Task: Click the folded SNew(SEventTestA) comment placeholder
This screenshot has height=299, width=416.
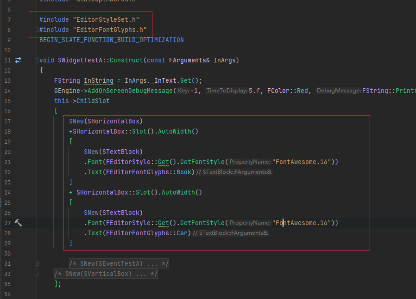Action: click(119, 263)
